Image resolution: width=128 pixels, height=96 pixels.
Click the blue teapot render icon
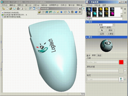click(76, 12)
